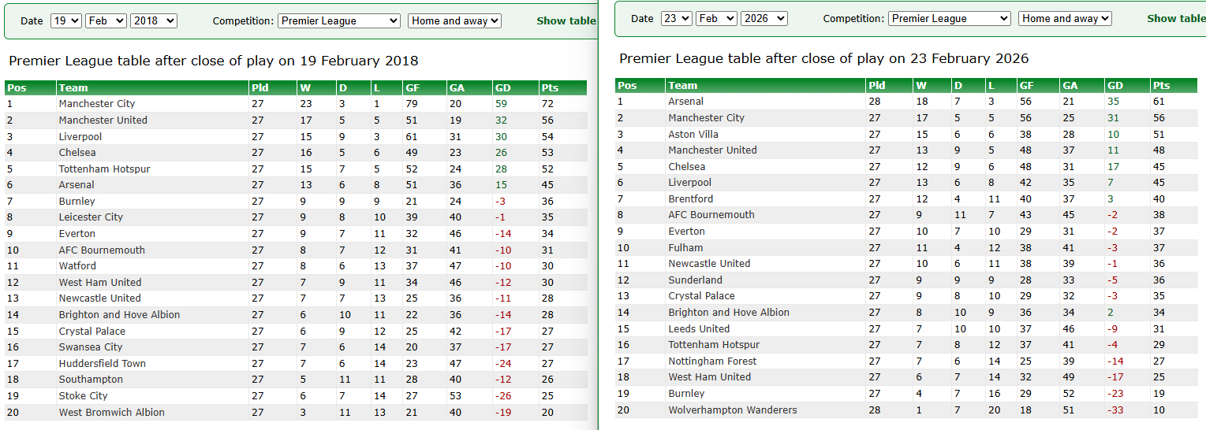This screenshot has width=1206, height=430.
Task: Open the year dropdown showing 2018
Action: tap(154, 21)
